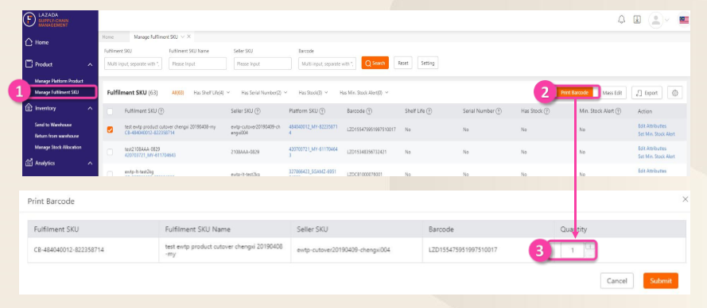Open table settings gear icon
707x308 pixels.
(675, 93)
